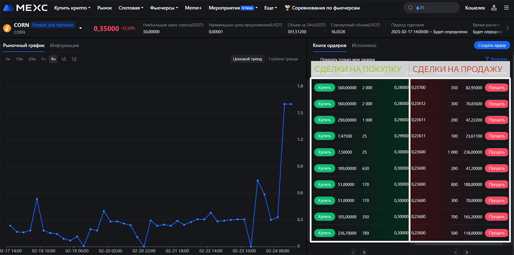Select the Книга ордеров tab
514x255 pixels.
[x=329, y=45]
